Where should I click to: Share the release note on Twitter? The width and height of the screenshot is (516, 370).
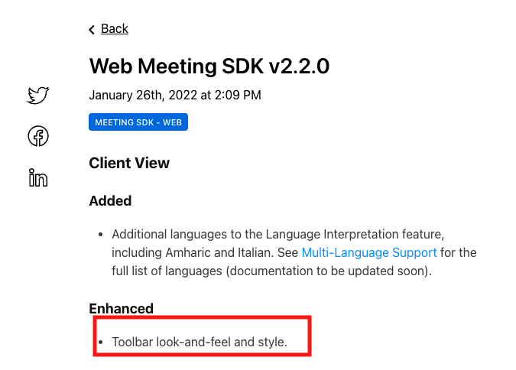(x=37, y=96)
